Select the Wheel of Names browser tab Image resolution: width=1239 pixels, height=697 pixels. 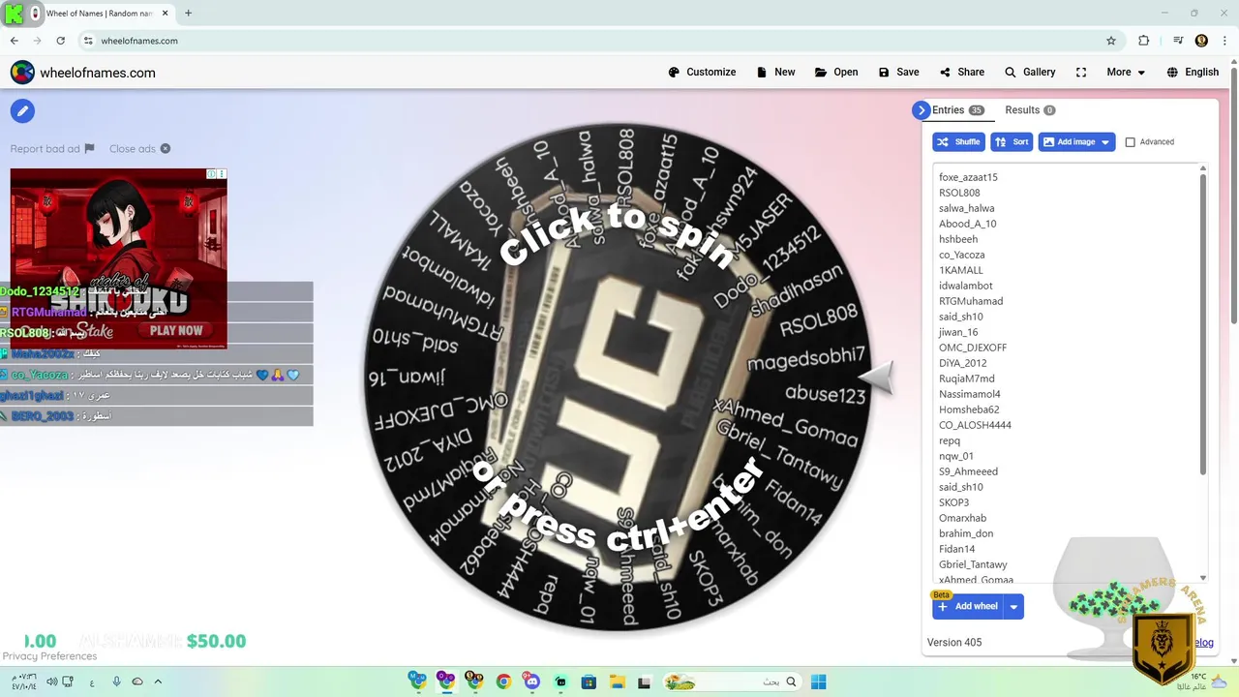[x=100, y=14]
